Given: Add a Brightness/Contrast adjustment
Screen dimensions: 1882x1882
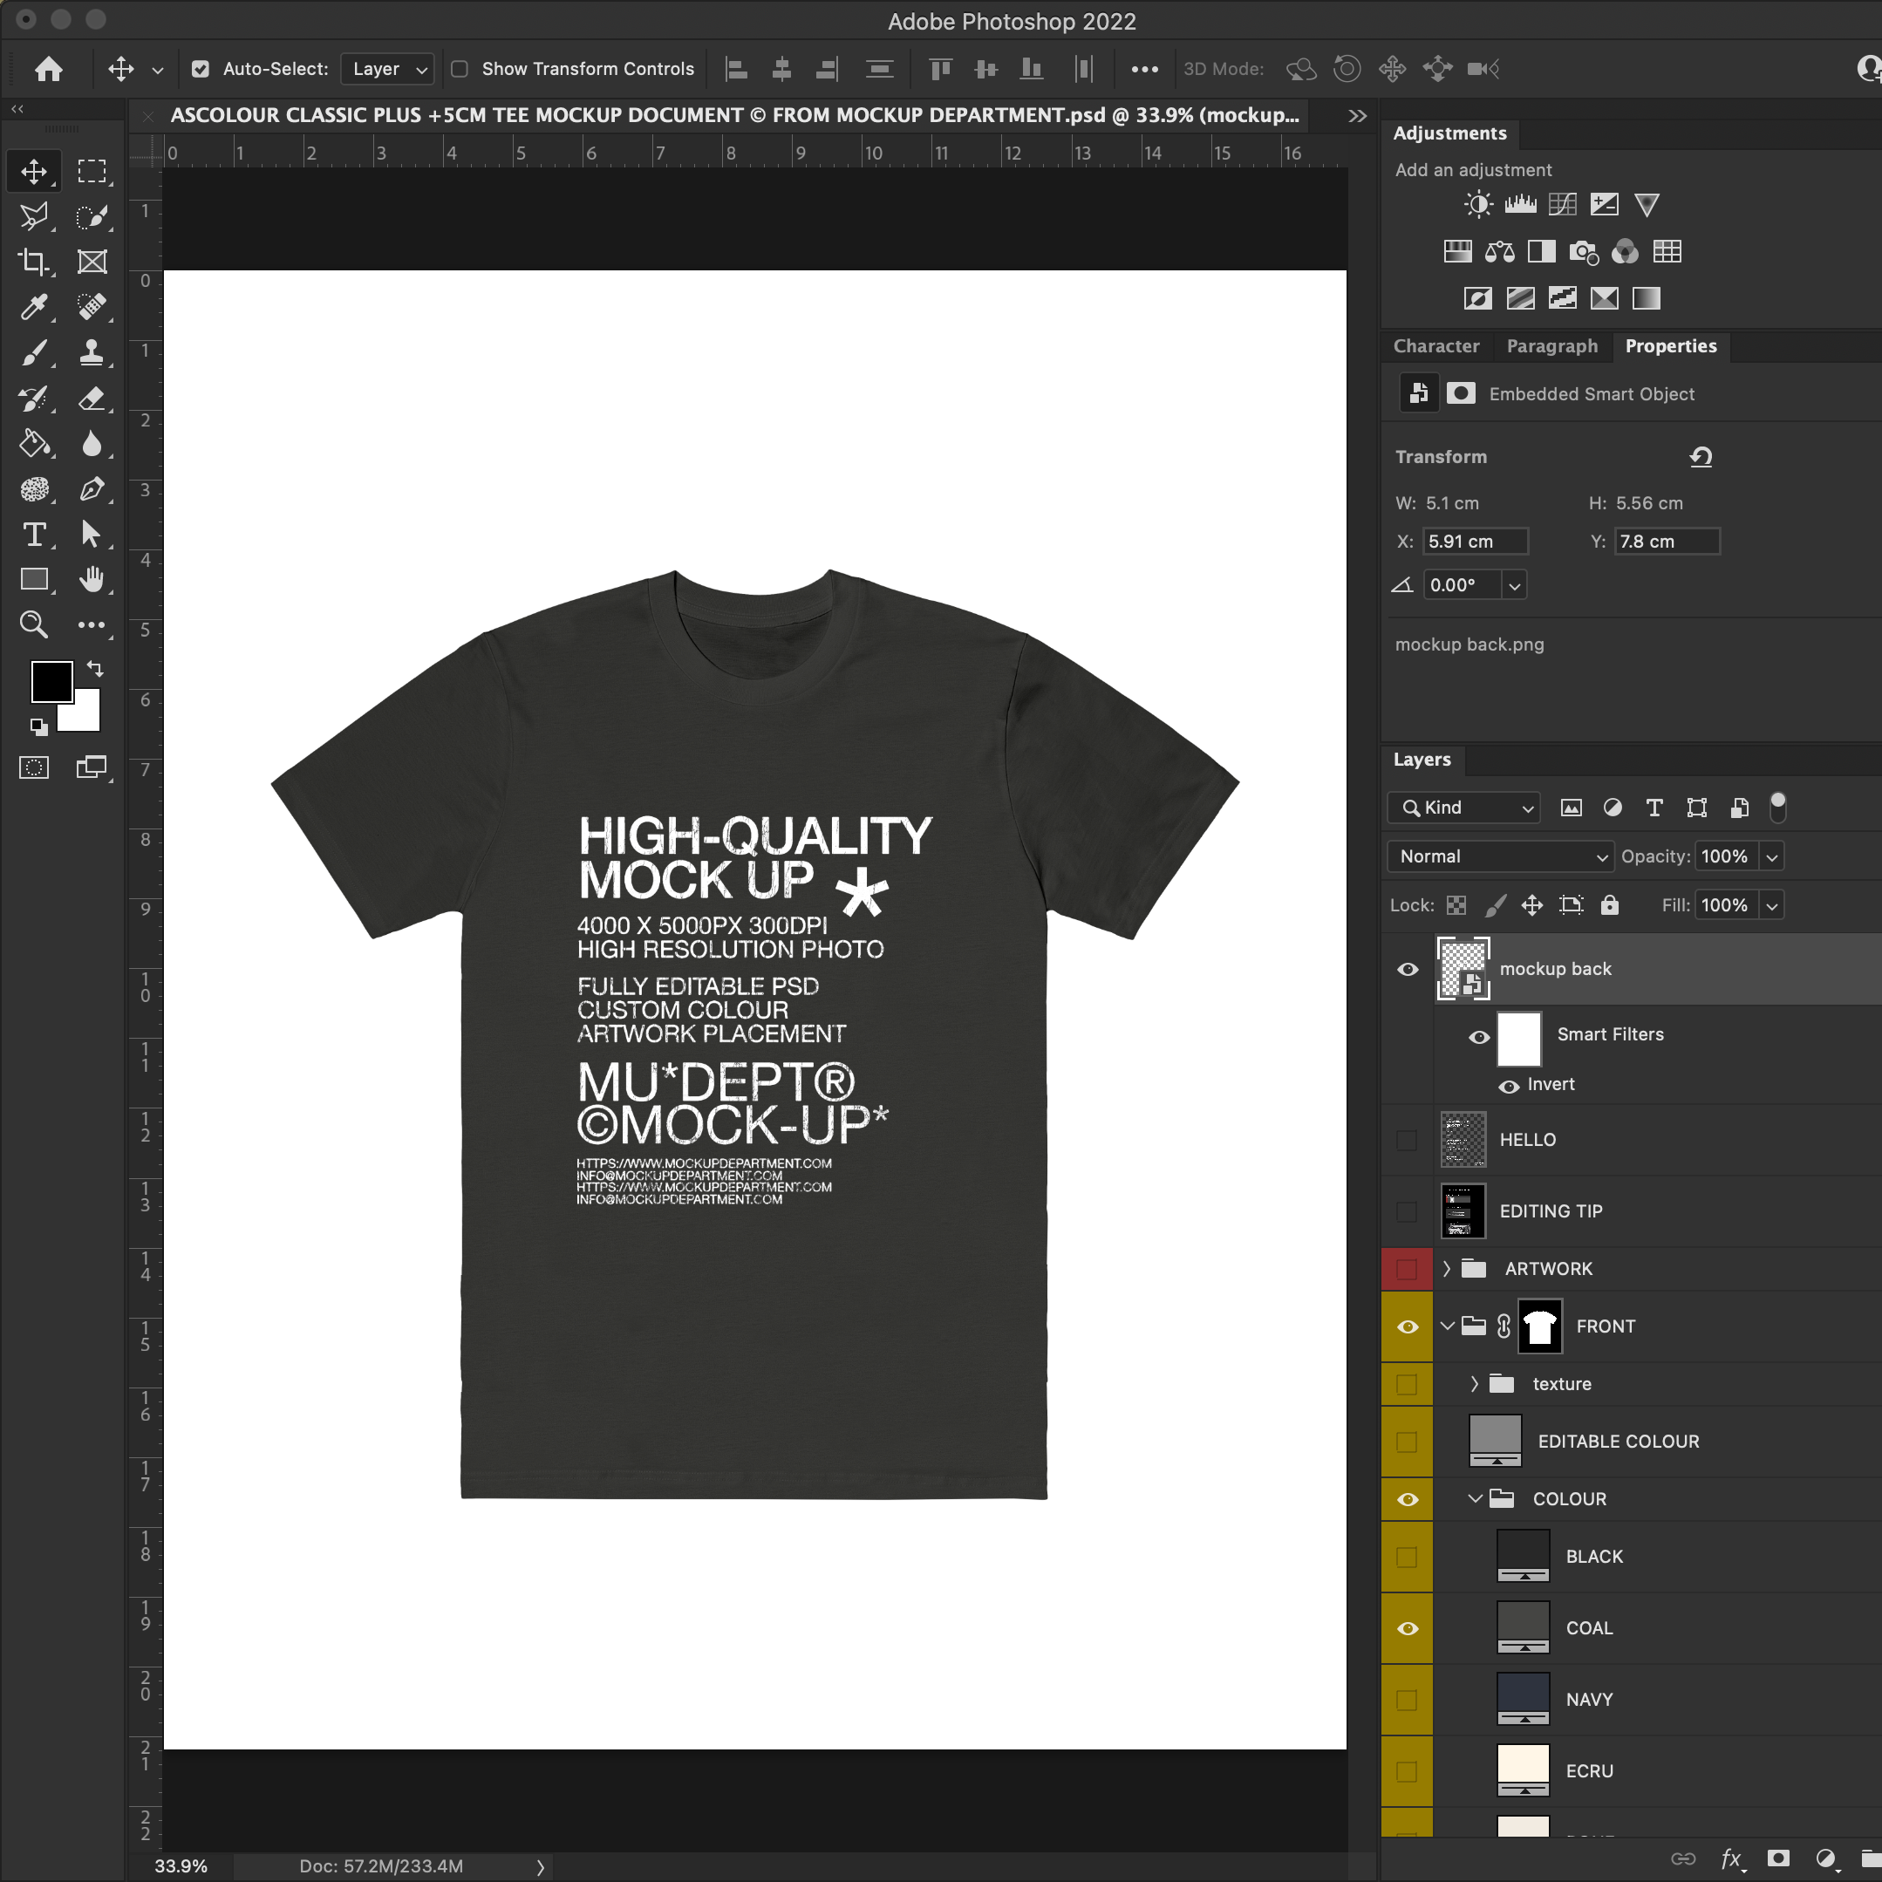Looking at the screenshot, I should point(1477,205).
